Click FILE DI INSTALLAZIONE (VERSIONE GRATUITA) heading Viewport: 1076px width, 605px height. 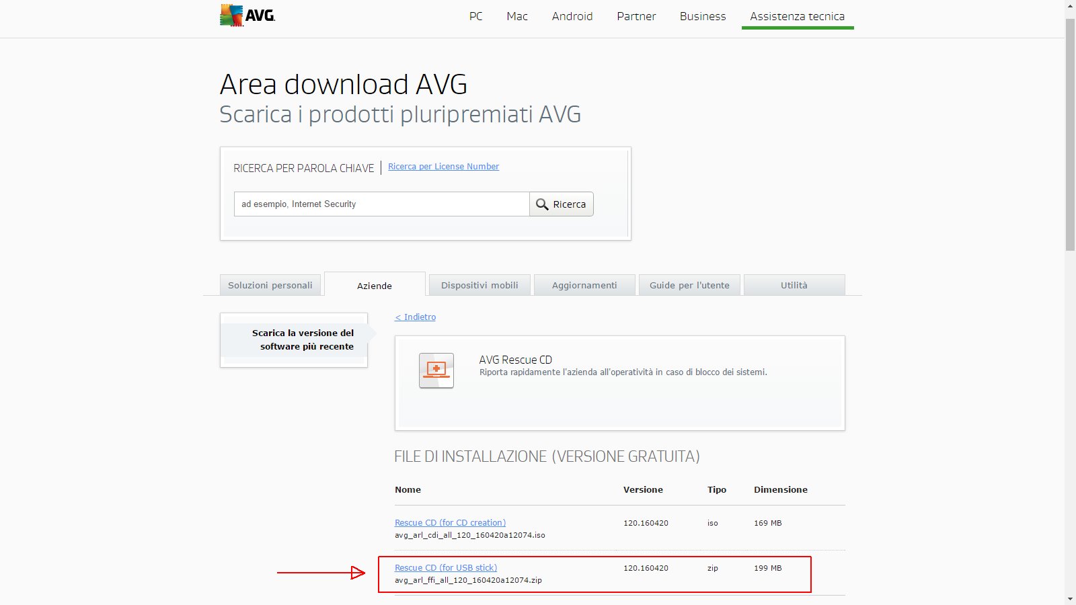pos(547,456)
